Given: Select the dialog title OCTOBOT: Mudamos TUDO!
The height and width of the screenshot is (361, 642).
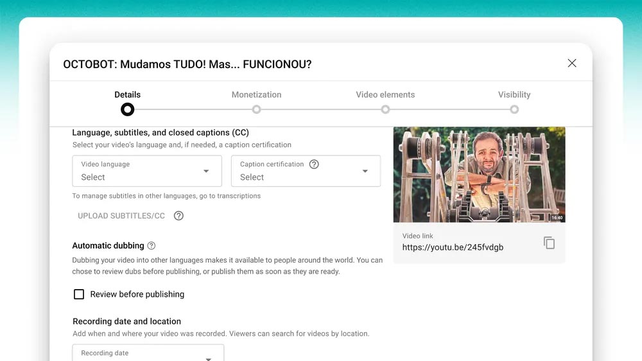Looking at the screenshot, I should coord(187,64).
